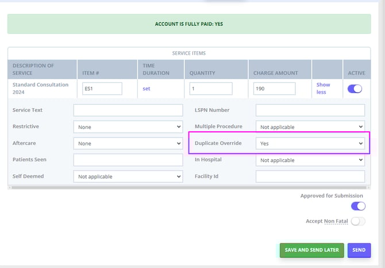Click the set time duration link
The height and width of the screenshot is (268, 385).
[x=147, y=89]
